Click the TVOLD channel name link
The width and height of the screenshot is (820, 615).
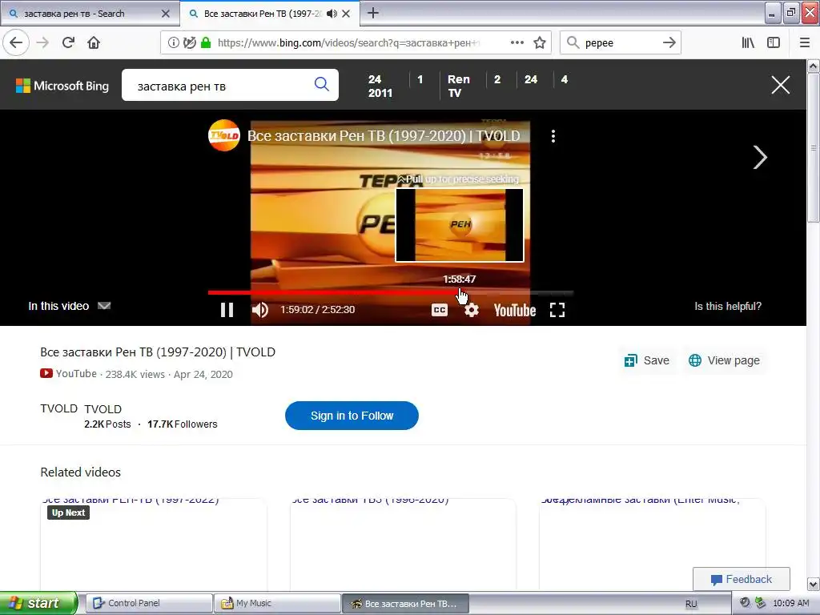click(x=103, y=409)
